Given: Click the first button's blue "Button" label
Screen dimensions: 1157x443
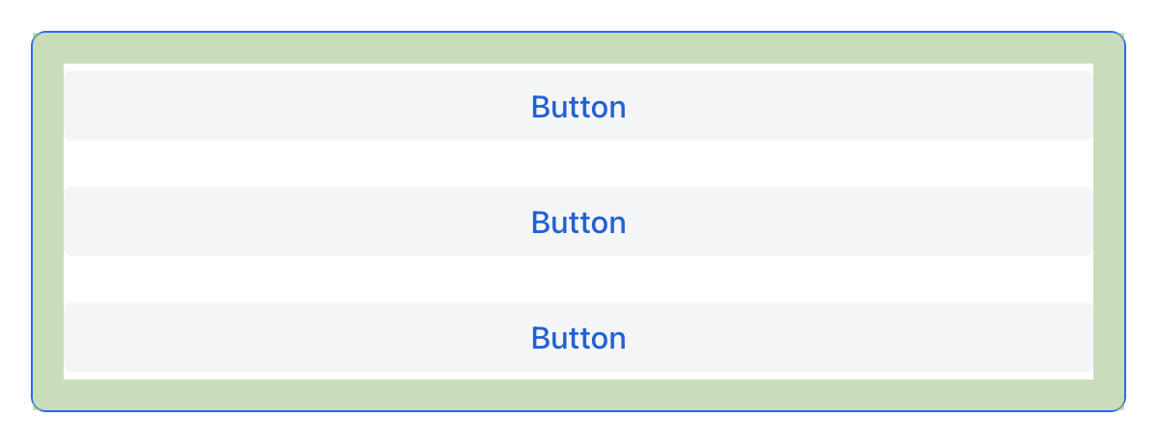Looking at the screenshot, I should pyautogui.click(x=578, y=107).
